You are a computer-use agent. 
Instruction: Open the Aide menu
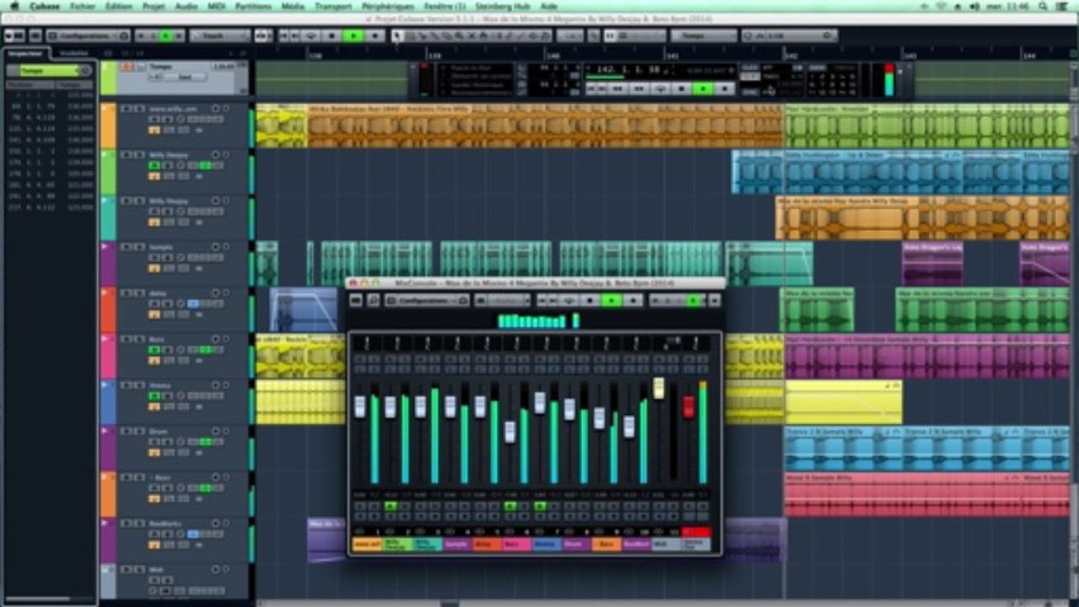click(548, 6)
